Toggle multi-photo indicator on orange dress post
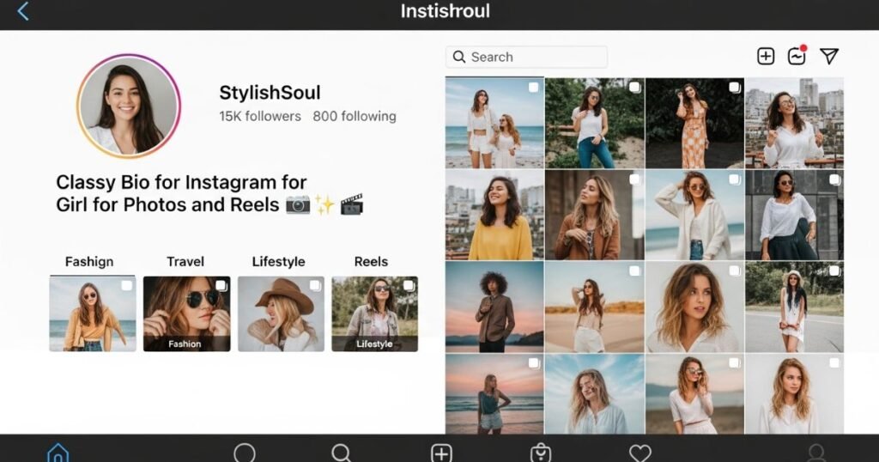 click(x=734, y=88)
